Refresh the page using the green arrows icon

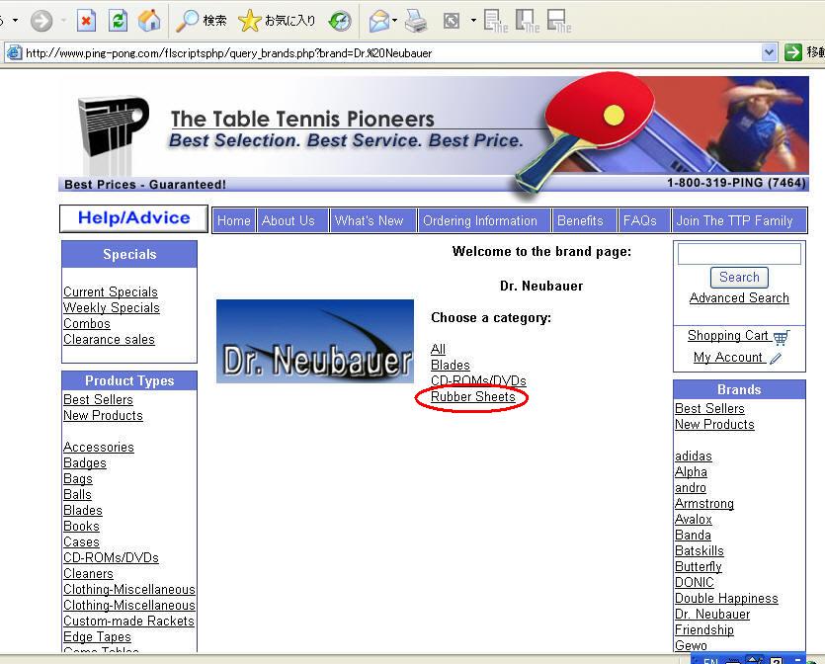pos(118,21)
